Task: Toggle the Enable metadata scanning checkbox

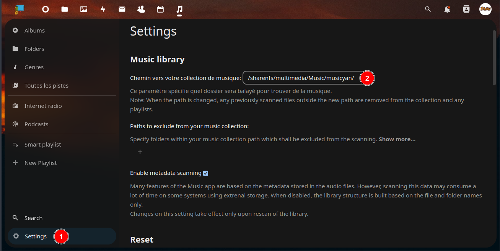Action: click(x=206, y=173)
